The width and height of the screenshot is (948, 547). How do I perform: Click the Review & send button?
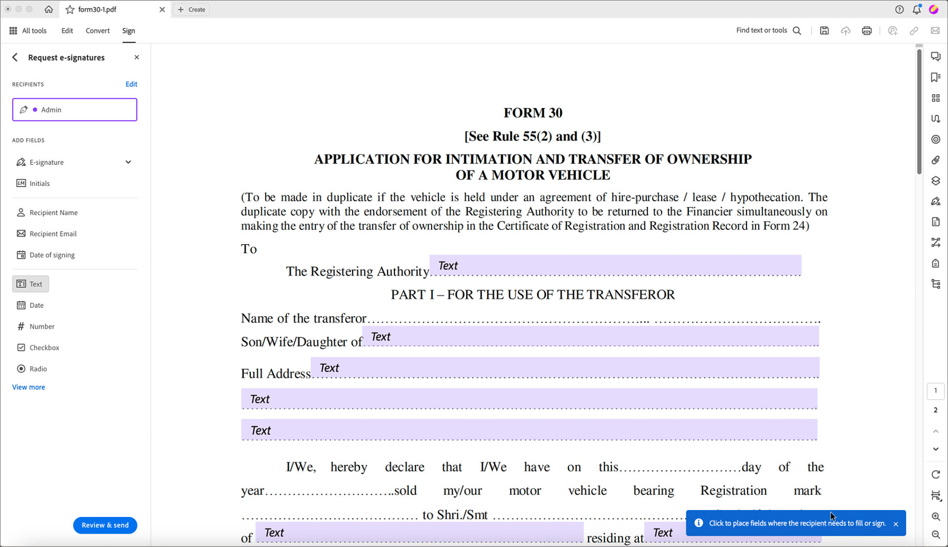(x=105, y=525)
